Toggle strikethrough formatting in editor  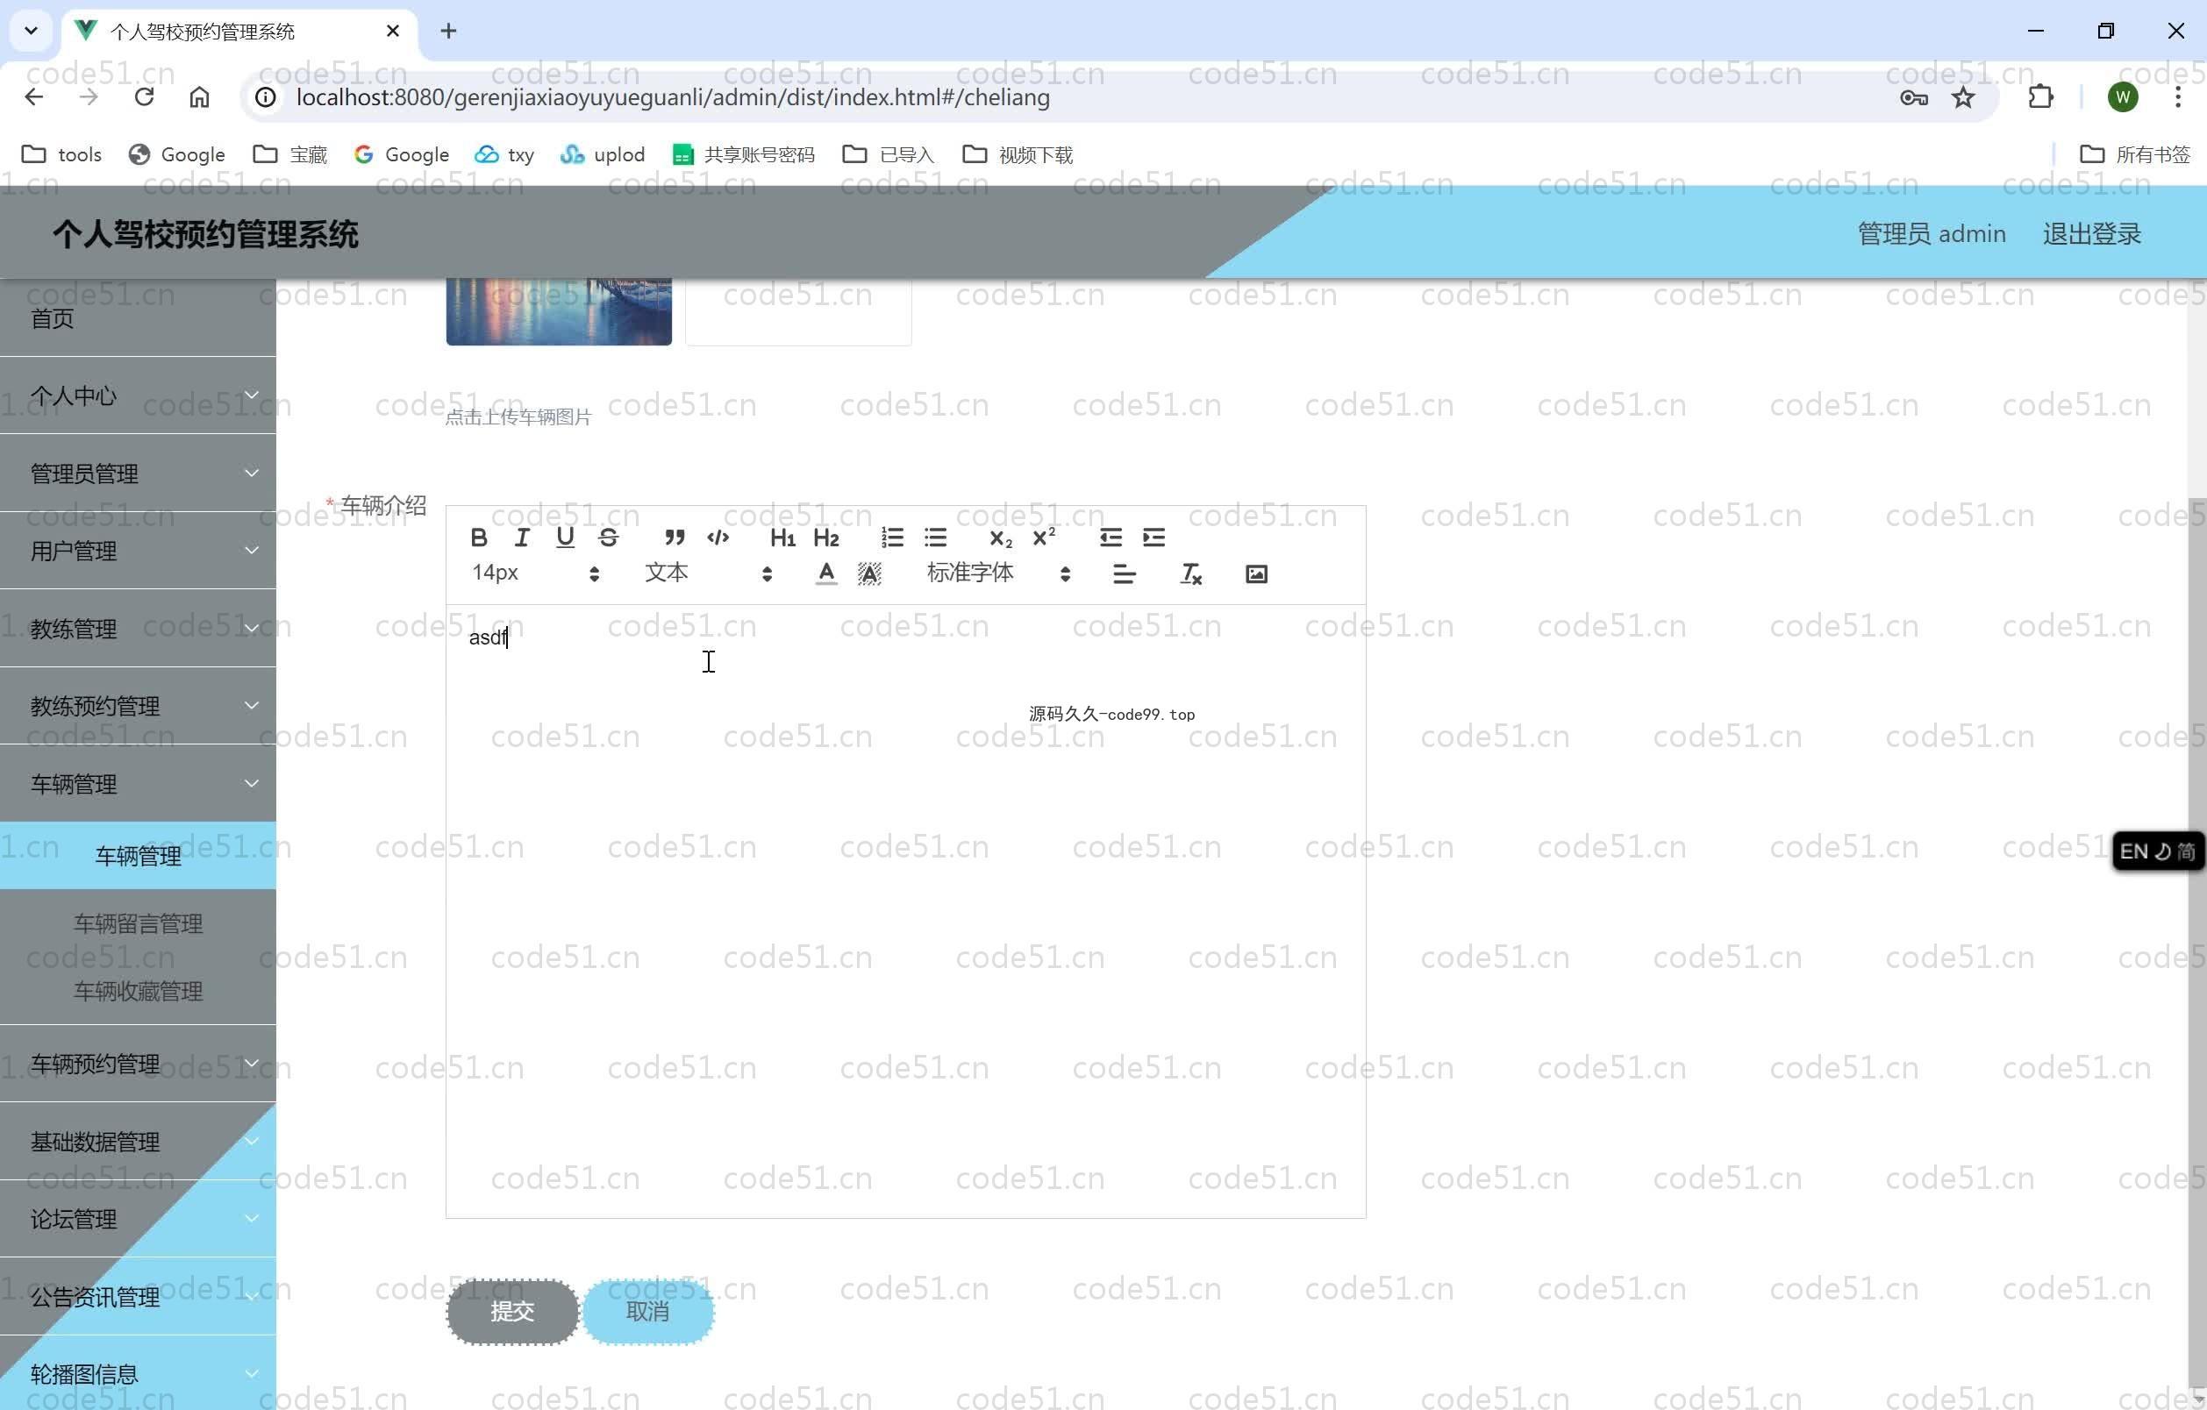pos(609,538)
